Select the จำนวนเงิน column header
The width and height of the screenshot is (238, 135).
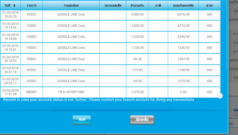point(137,5)
